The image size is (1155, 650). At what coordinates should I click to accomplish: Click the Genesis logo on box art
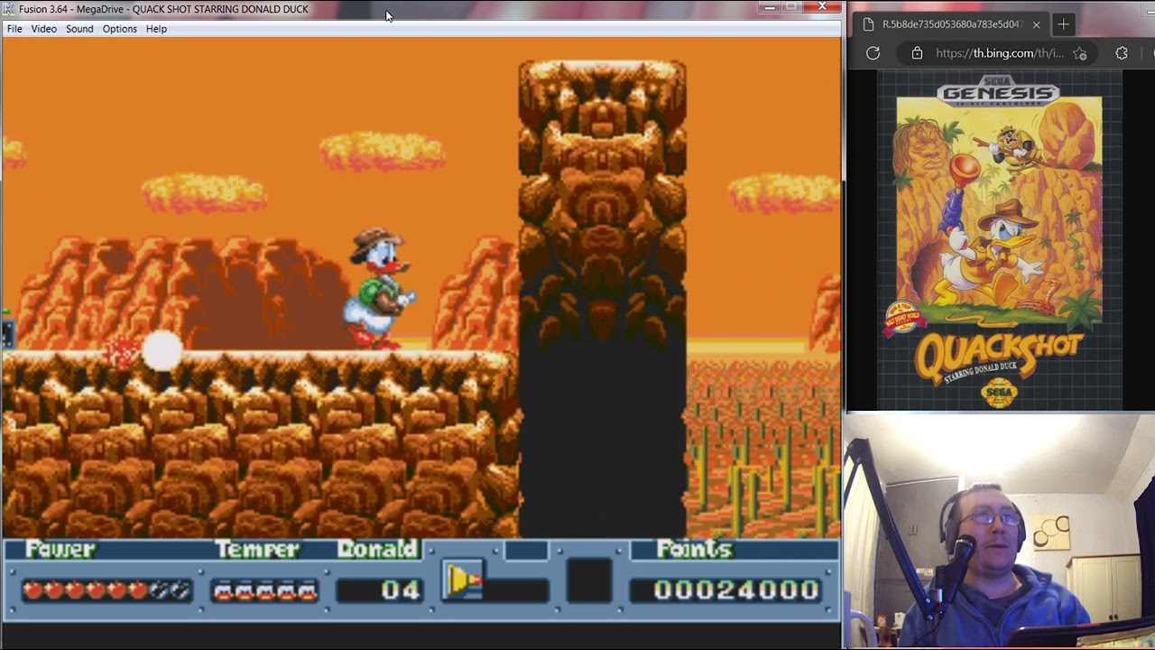click(x=997, y=93)
